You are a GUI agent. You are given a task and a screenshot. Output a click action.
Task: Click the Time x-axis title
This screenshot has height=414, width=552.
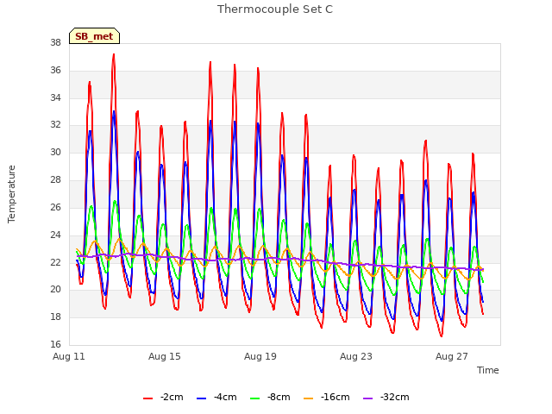[x=488, y=370]
